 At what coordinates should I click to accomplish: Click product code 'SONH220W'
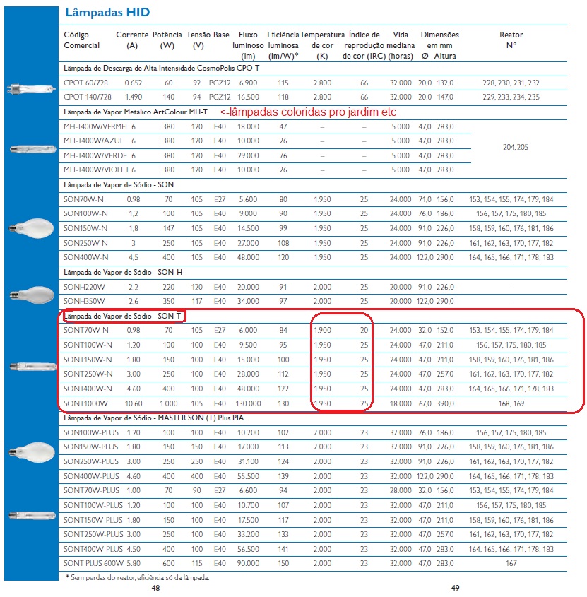84,287
